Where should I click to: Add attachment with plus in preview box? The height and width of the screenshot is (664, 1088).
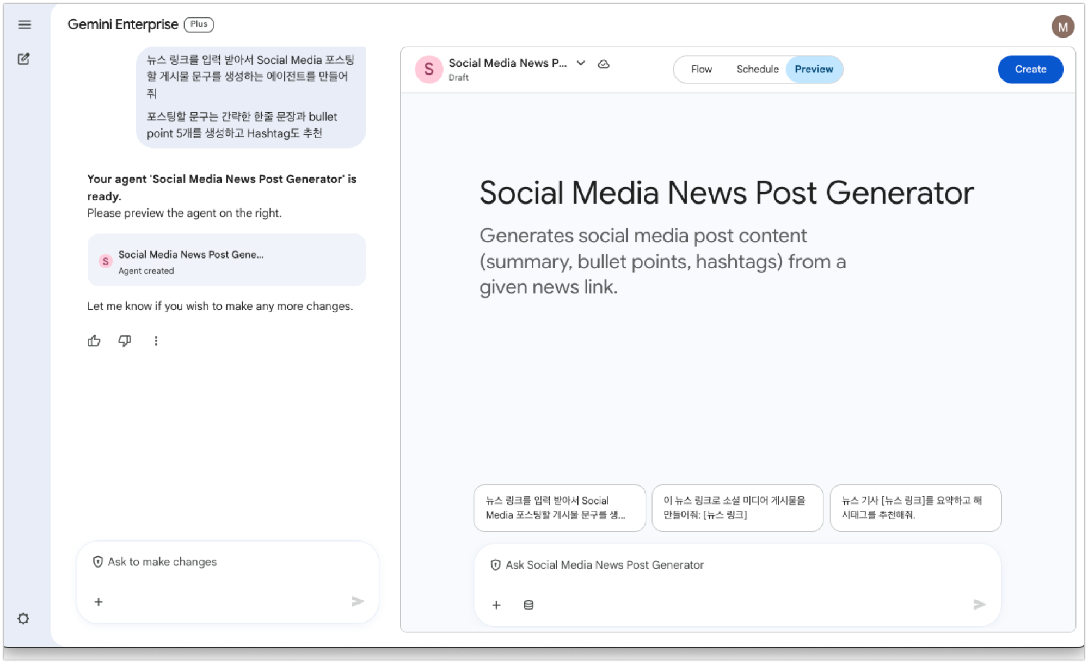point(496,605)
